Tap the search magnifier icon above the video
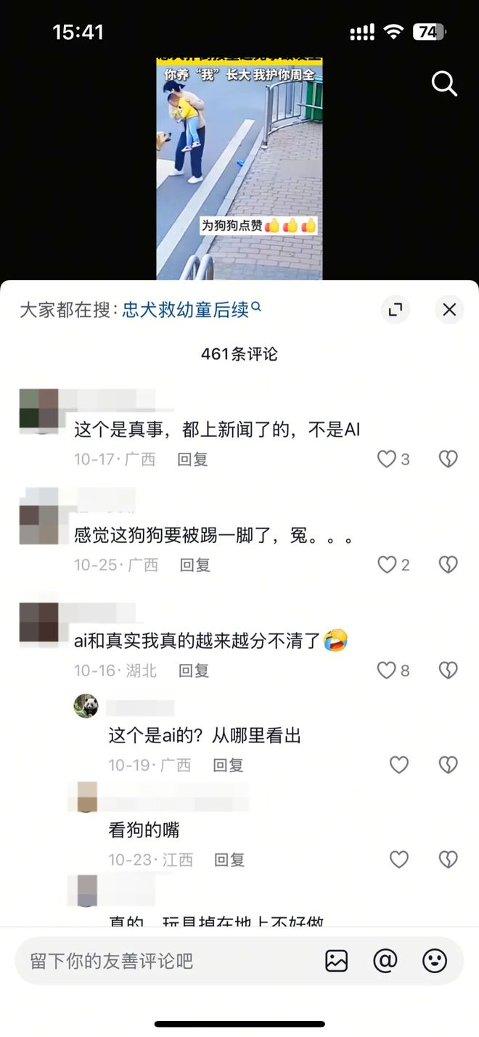This screenshot has height=1037, width=479. [x=444, y=84]
